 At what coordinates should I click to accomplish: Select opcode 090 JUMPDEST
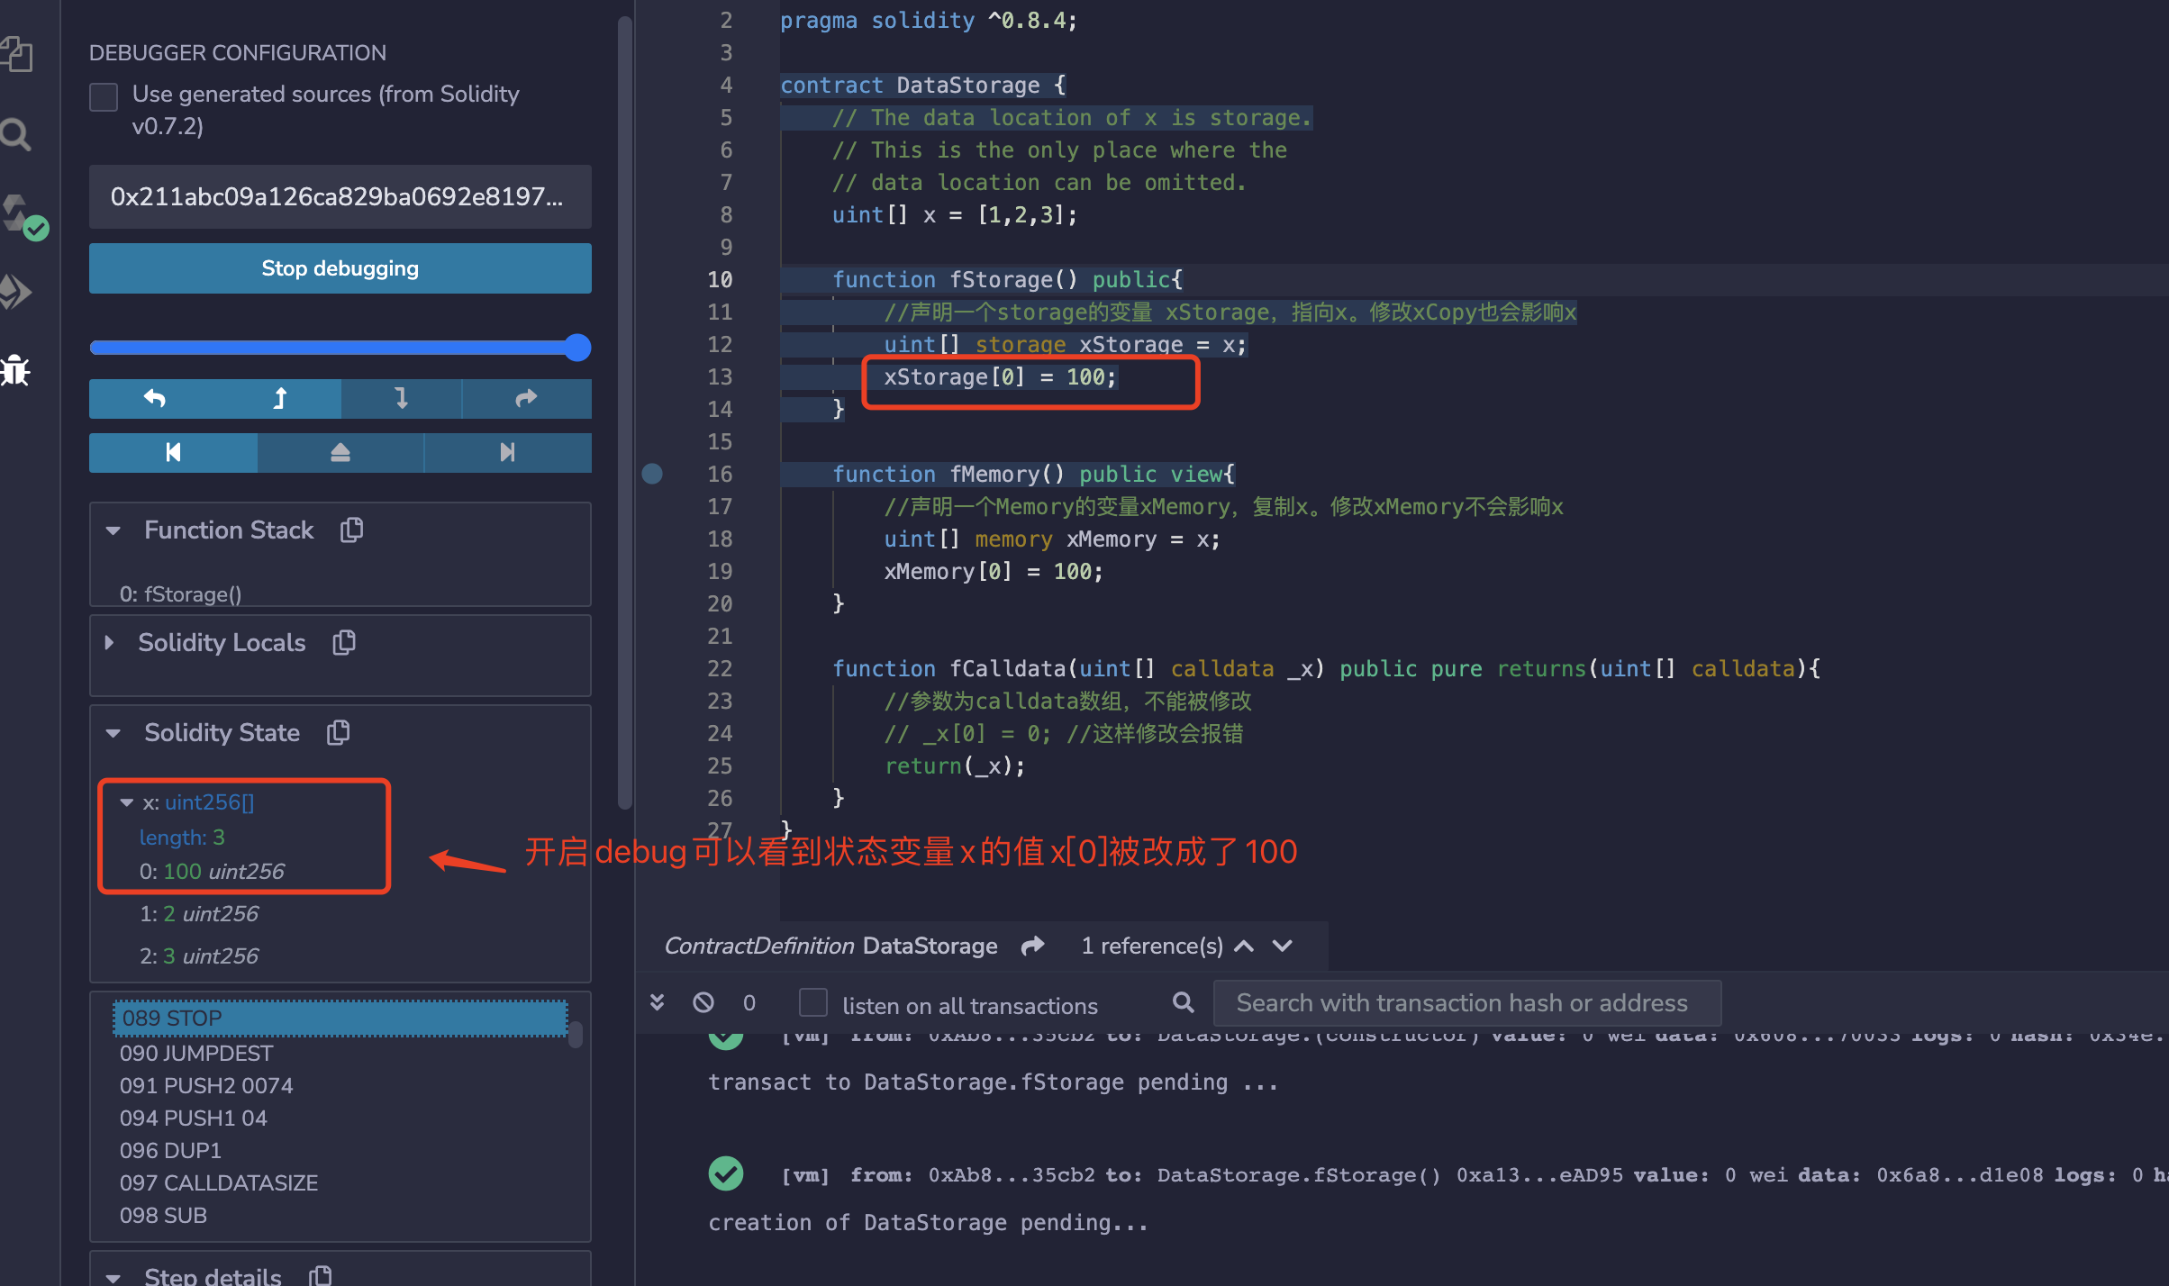click(x=196, y=1053)
